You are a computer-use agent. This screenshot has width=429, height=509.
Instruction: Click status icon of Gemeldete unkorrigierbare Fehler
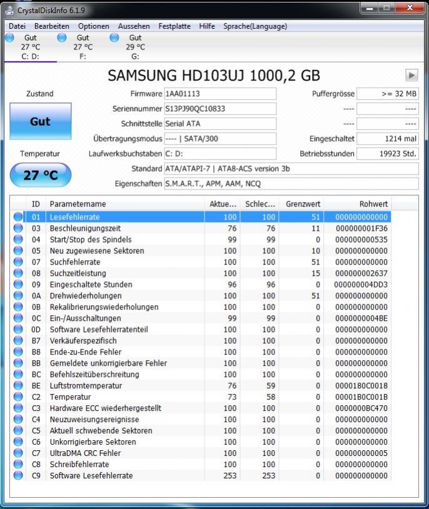(x=18, y=363)
